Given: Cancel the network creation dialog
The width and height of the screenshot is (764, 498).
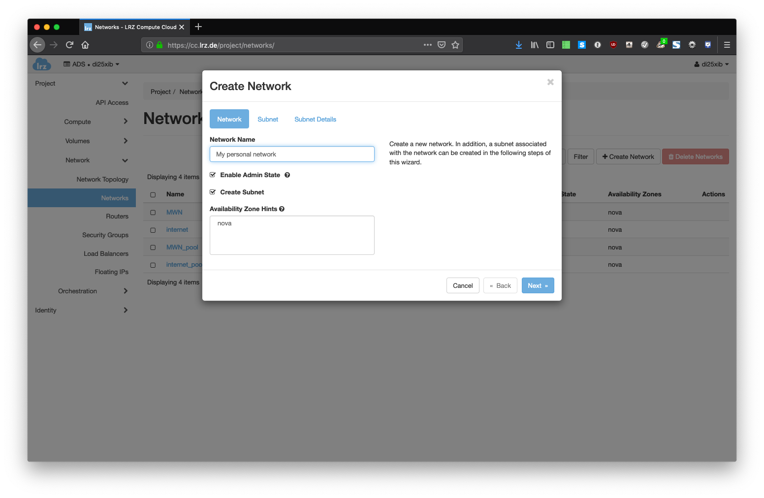Looking at the screenshot, I should pos(463,285).
